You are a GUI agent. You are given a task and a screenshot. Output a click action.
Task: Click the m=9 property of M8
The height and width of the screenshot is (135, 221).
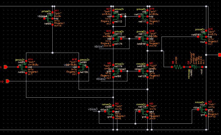152,119
